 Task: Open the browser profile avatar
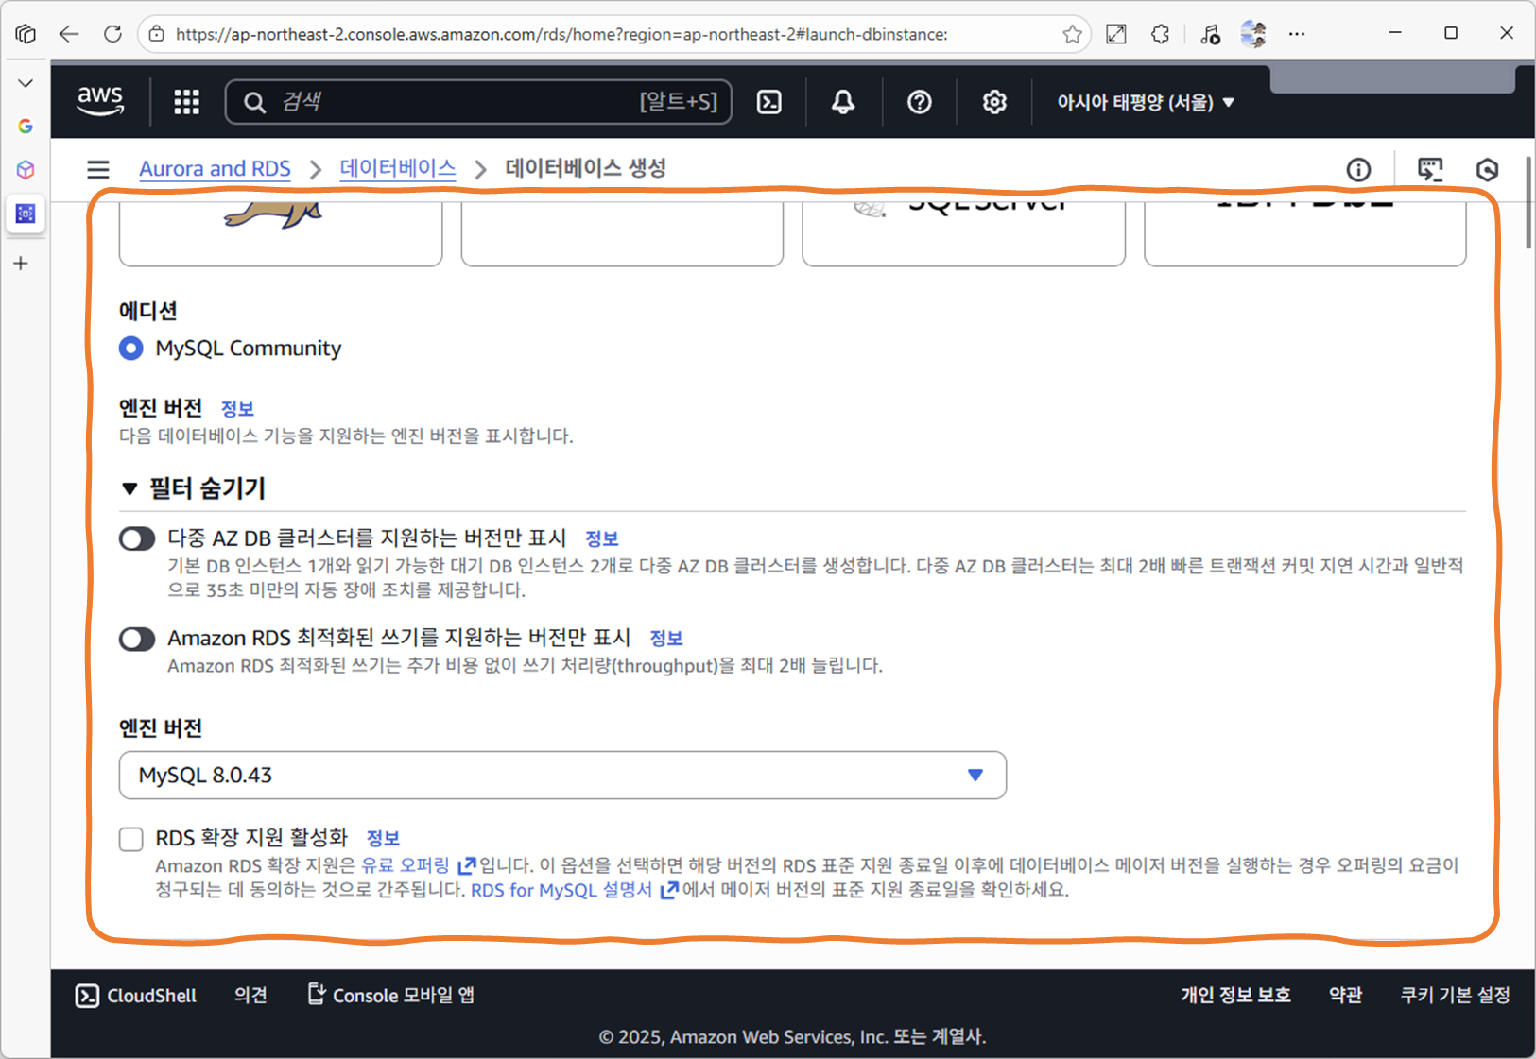click(1253, 34)
